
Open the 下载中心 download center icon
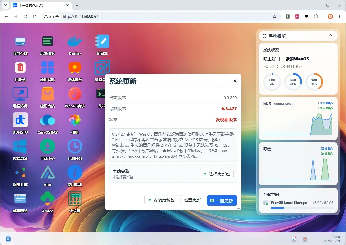pos(48,146)
